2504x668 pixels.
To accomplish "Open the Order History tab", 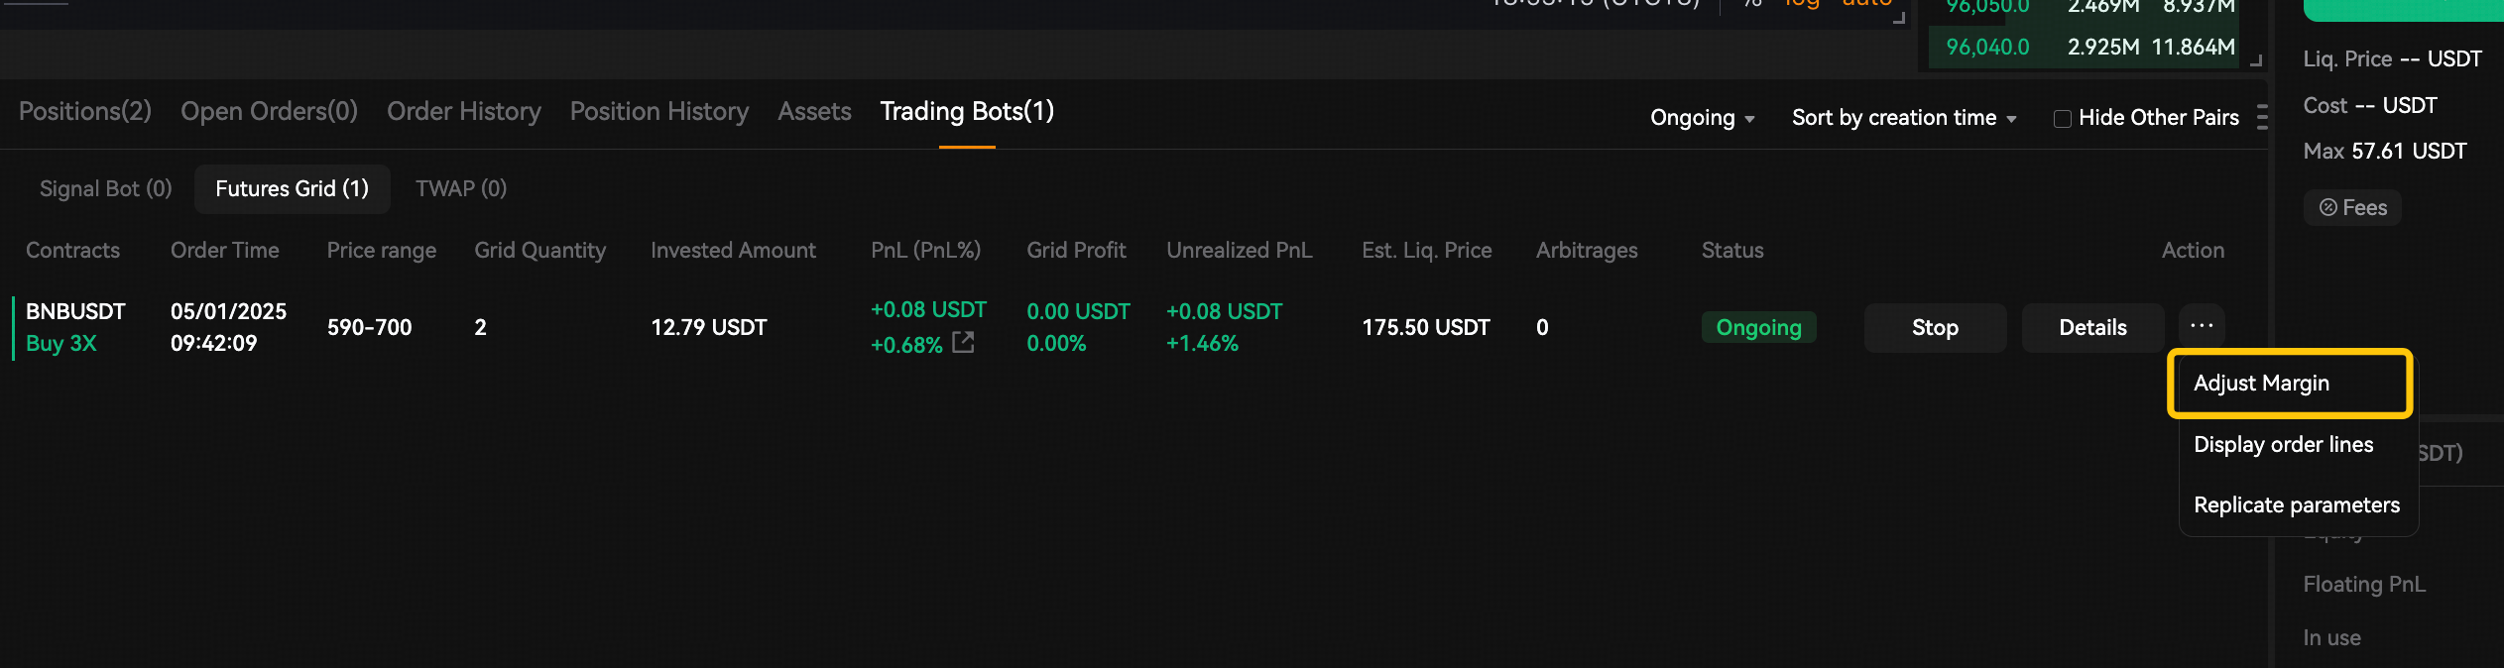I will click(464, 111).
